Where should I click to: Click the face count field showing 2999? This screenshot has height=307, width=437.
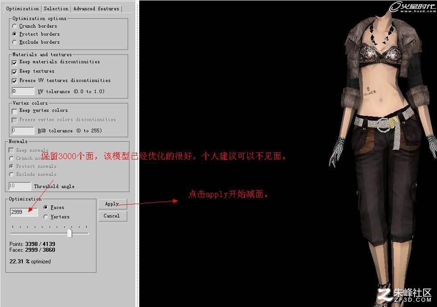click(x=24, y=212)
